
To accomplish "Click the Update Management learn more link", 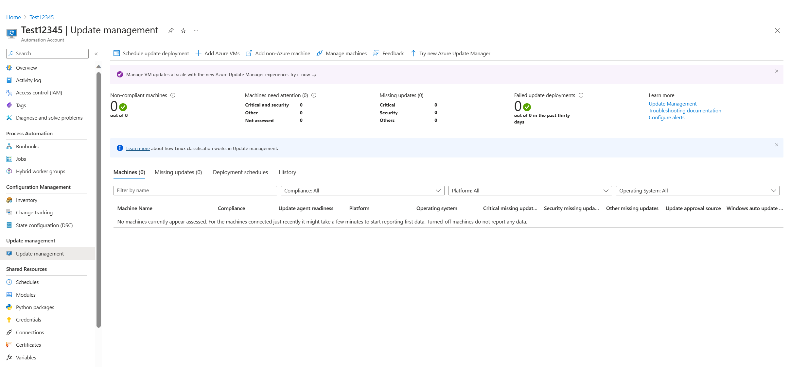I will [673, 104].
